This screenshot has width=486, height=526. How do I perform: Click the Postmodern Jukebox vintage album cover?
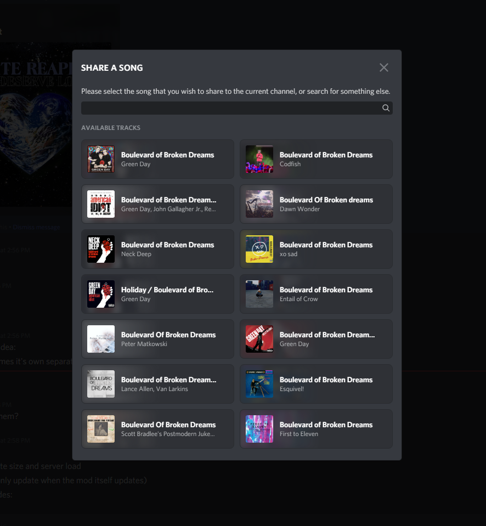(101, 429)
